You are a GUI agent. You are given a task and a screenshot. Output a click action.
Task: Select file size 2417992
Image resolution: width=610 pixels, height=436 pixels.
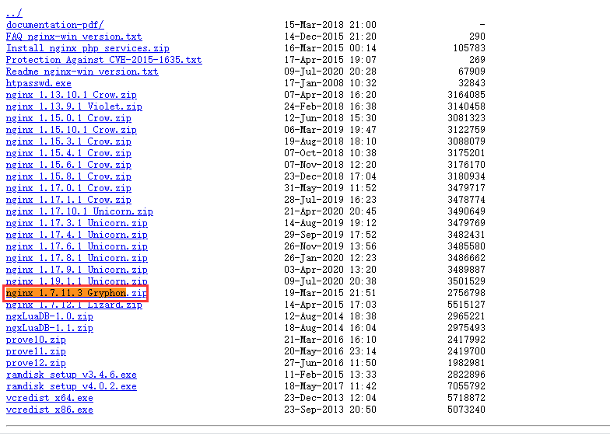coord(466,340)
